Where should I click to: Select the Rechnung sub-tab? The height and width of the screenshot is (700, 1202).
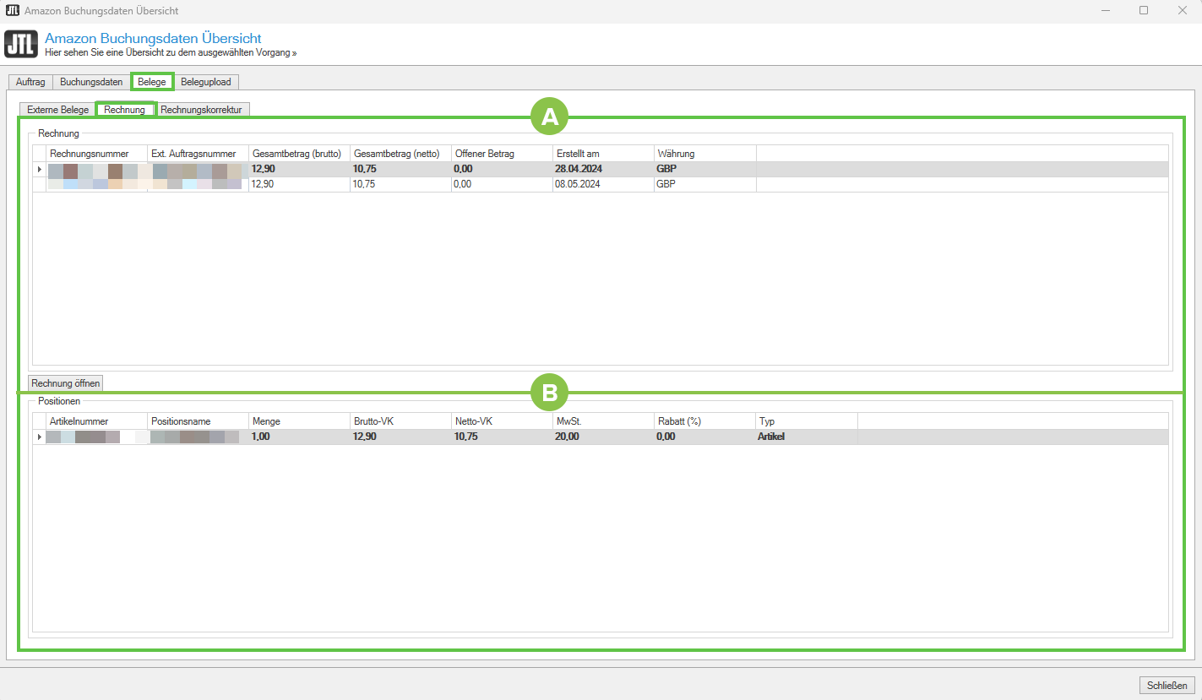(x=125, y=110)
